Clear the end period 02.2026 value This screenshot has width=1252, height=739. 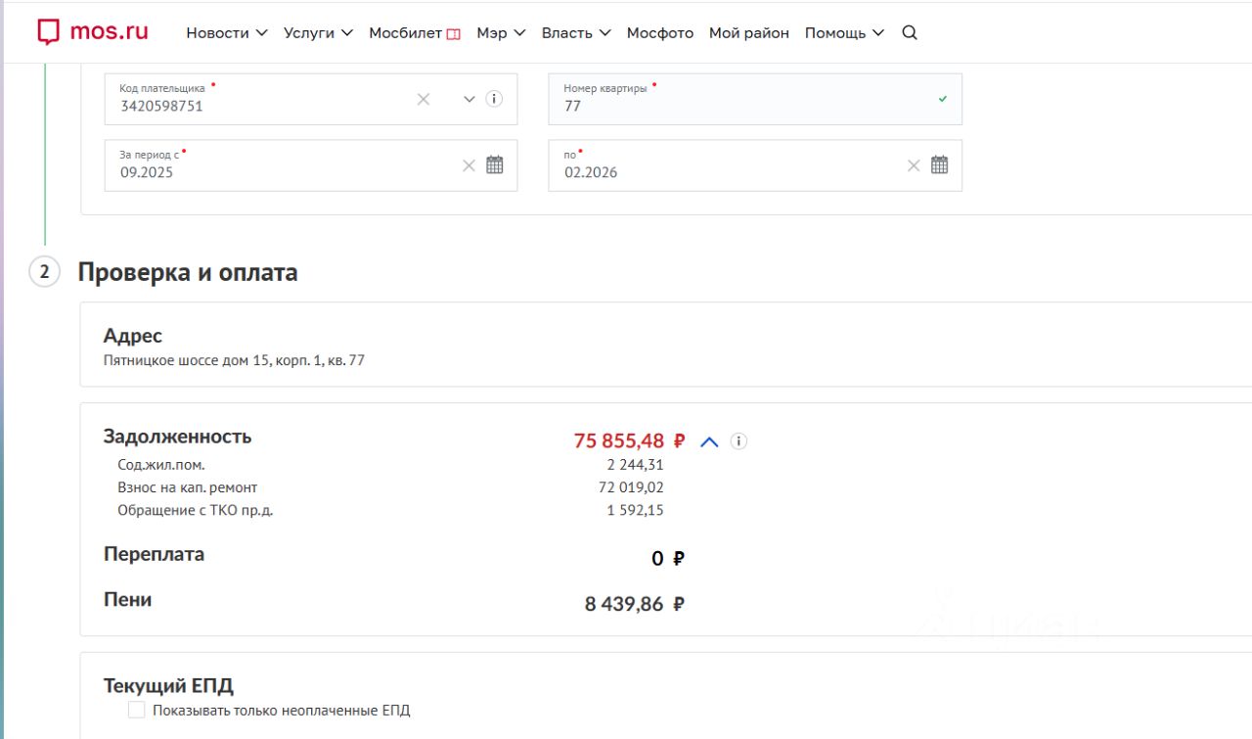tap(914, 165)
